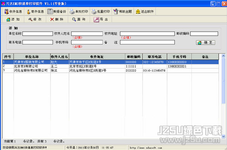Screen dimensions: 227x150
Task: Click 删除 delete record button
Action: pos(57,19)
